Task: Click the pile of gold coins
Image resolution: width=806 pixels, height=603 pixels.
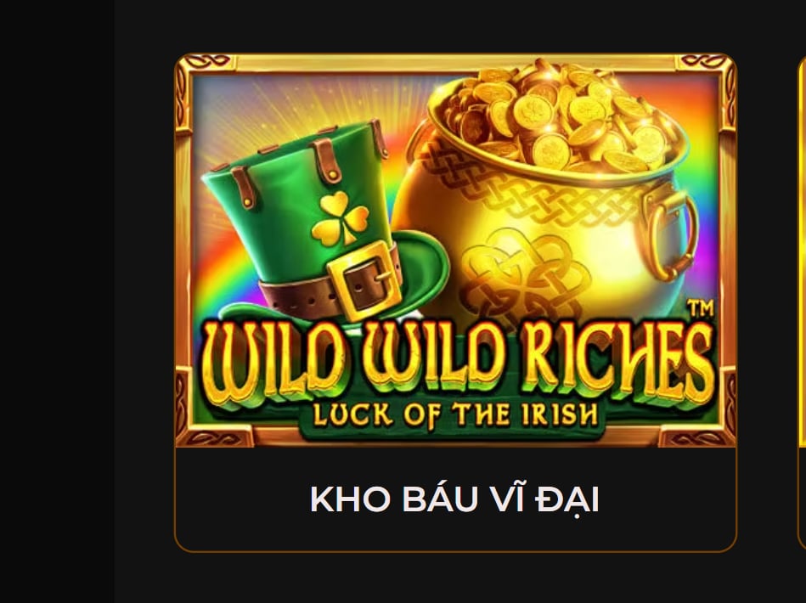Action: pos(556,119)
